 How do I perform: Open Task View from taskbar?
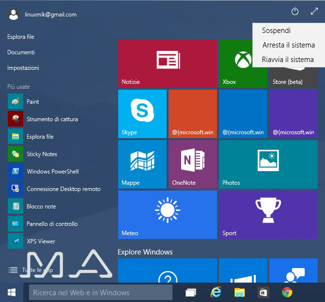[191, 292]
